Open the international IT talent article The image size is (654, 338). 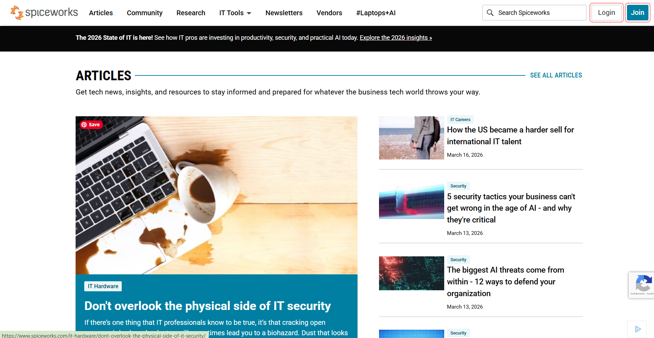(510, 136)
